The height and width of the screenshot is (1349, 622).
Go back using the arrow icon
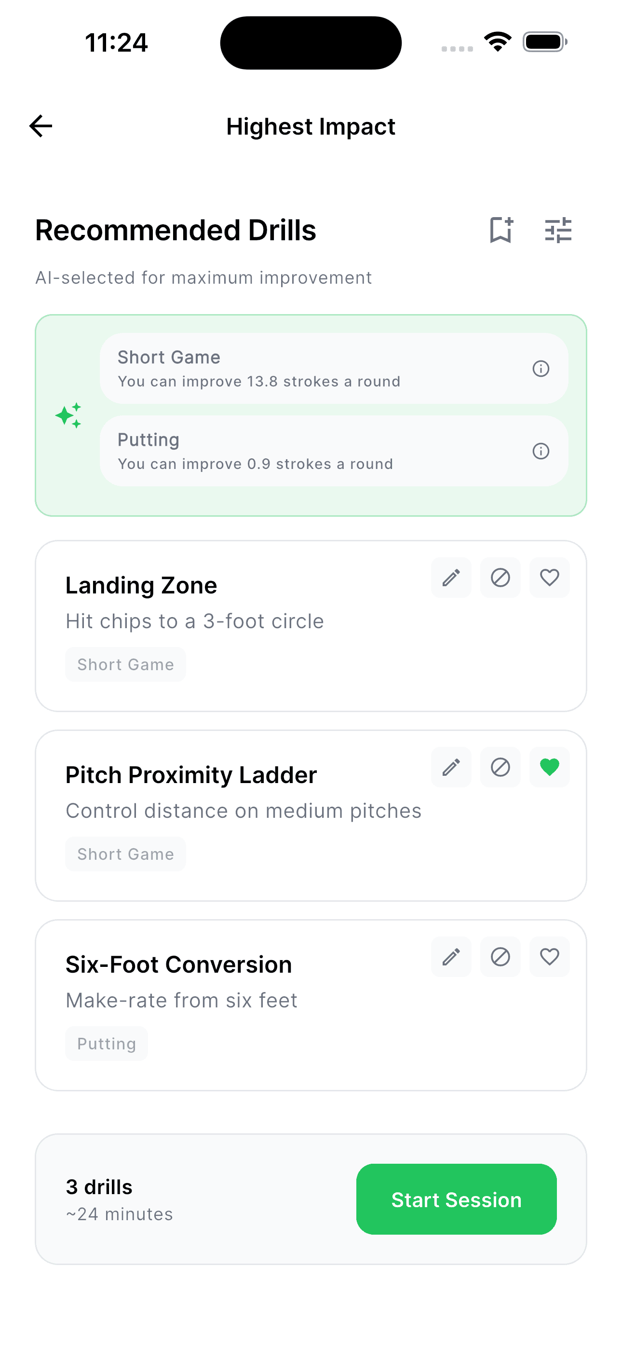(x=41, y=126)
